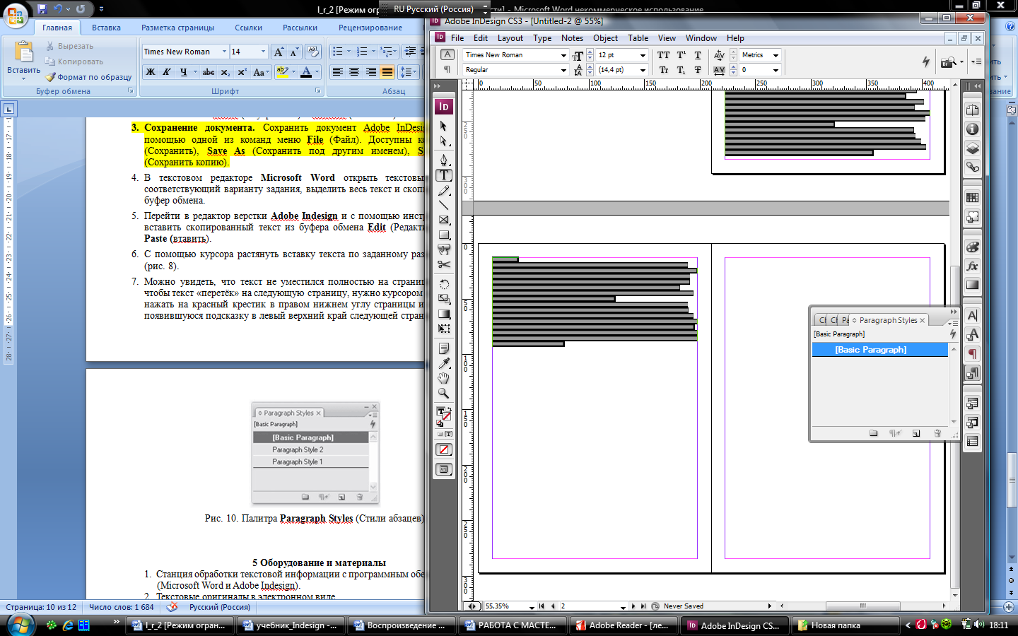Open the Info panel icon in dock

pos(973,129)
